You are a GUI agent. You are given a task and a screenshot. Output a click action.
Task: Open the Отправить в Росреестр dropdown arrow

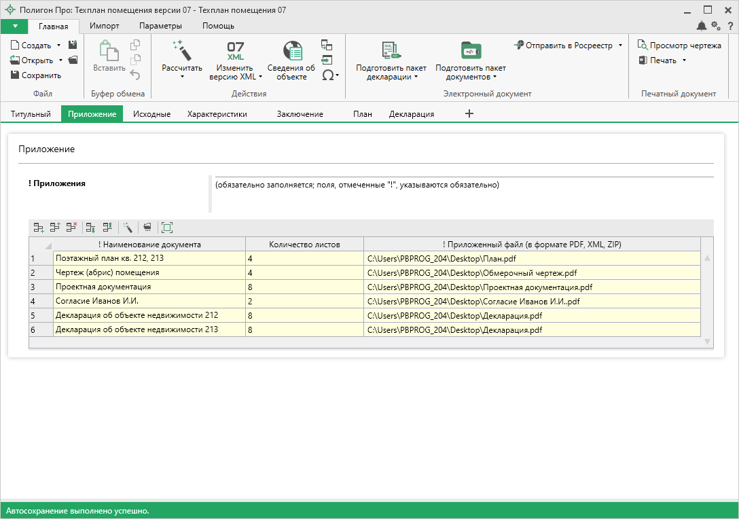click(620, 46)
